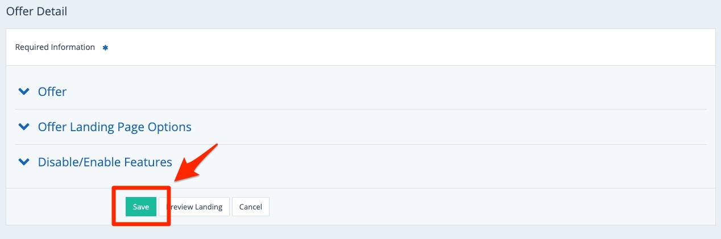
Task: Open the Disable/Enable Features section title
Action: click(105, 162)
